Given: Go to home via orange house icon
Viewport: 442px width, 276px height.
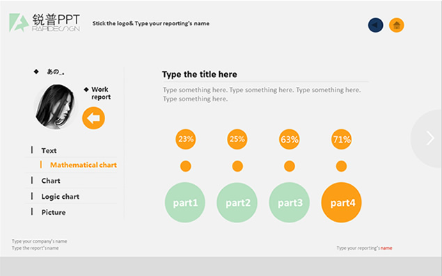Looking at the screenshot, I should pyautogui.click(x=397, y=25).
